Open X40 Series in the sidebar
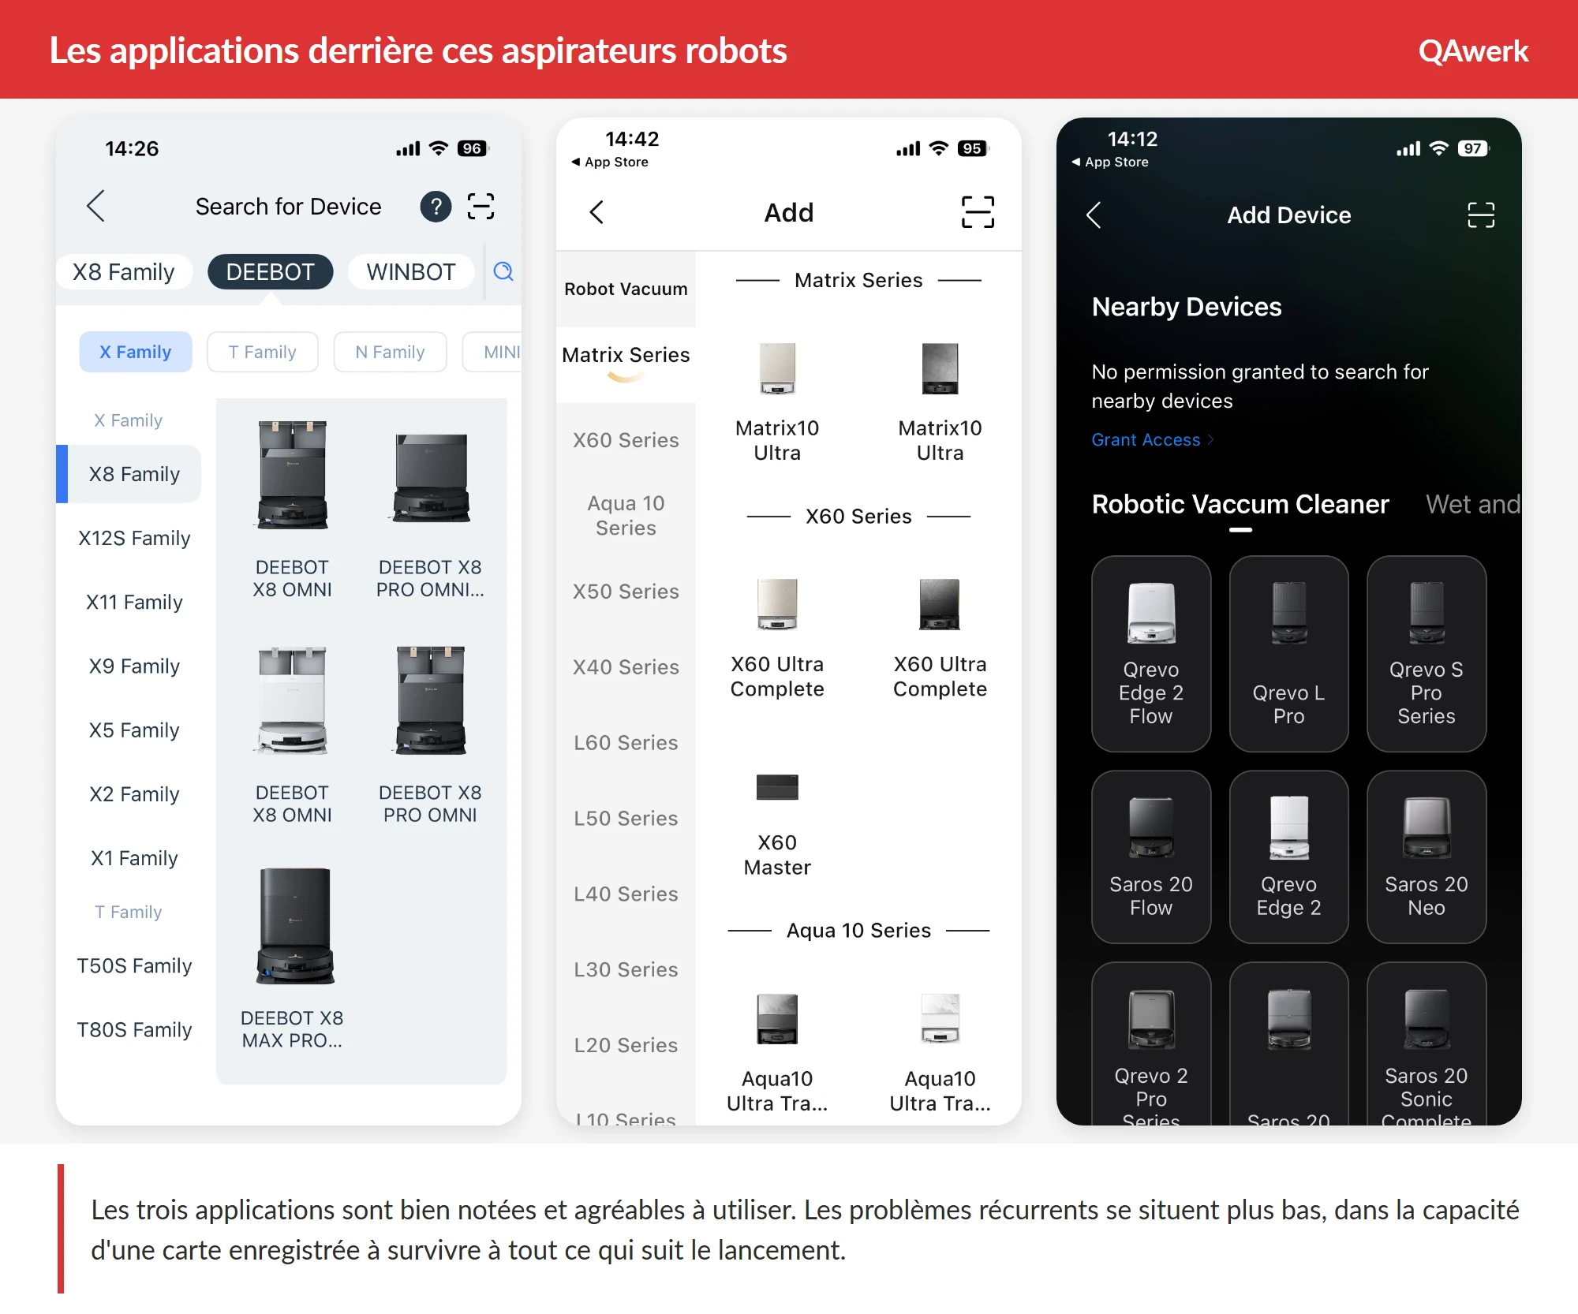The image size is (1578, 1314). 626,667
